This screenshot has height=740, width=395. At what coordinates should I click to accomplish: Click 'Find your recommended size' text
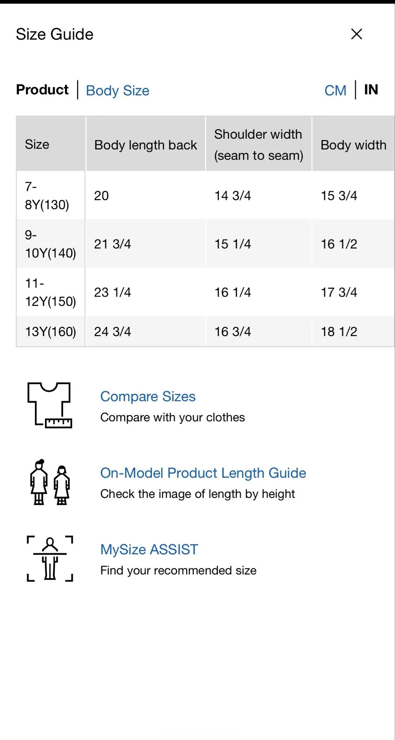click(178, 570)
